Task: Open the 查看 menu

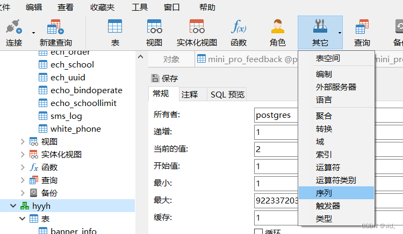Action: 65,7
